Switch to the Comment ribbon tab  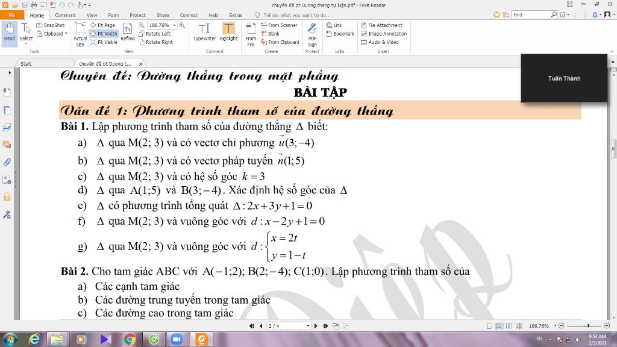point(65,15)
